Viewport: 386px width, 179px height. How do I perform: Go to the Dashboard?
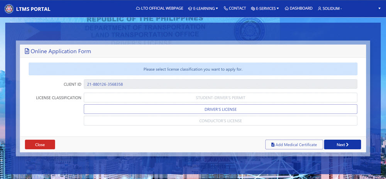pos(299,8)
